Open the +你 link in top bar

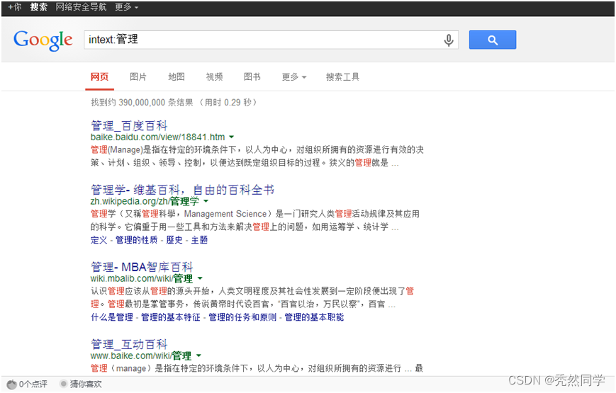click(15, 7)
